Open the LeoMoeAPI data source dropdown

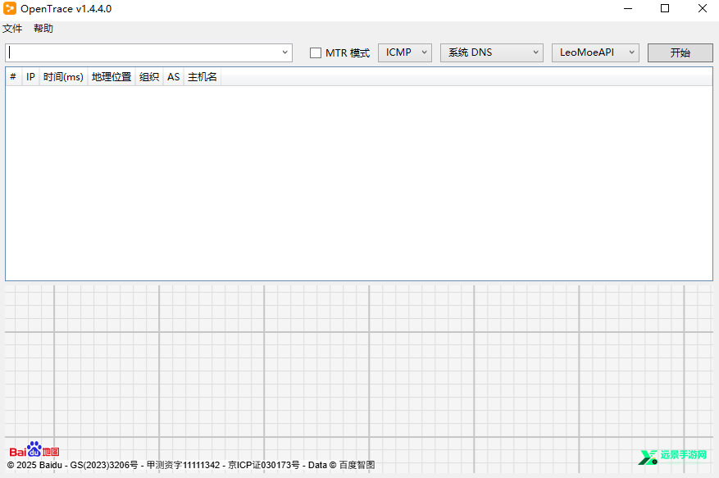click(632, 52)
